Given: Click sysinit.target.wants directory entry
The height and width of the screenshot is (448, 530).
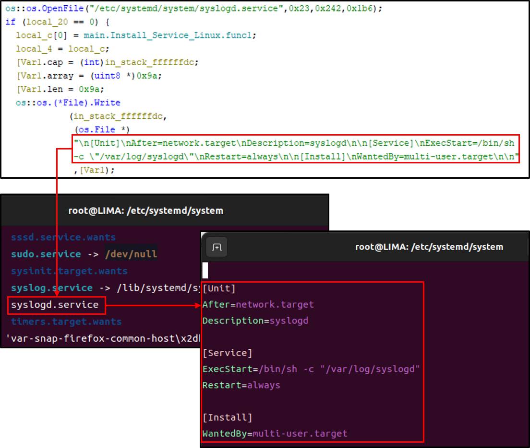Looking at the screenshot, I should tap(69, 271).
